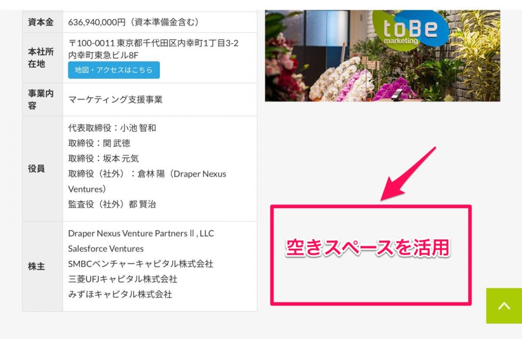Select the 本社所在地 row header cell
Screen dimensions: 522x339
pos(42,58)
